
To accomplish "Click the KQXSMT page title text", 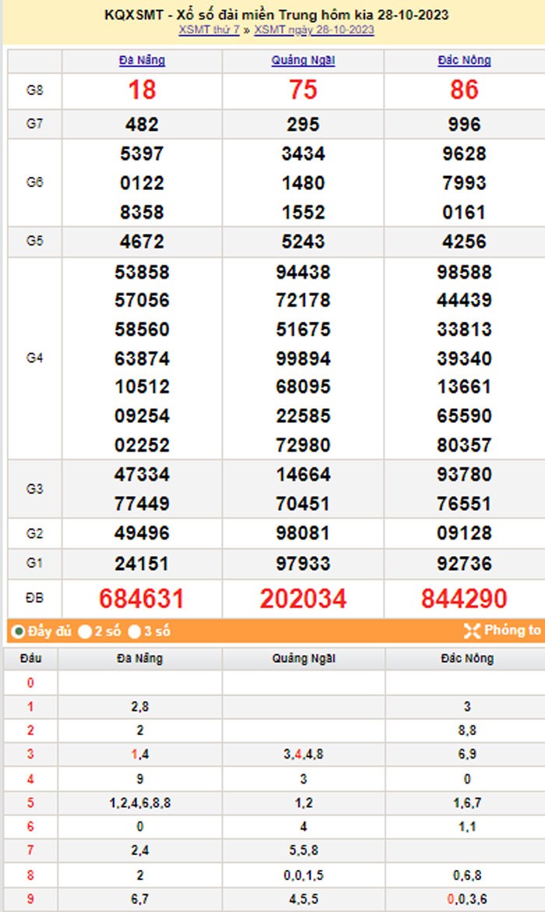I will click(x=276, y=15).
